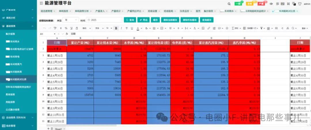
Task: Click the red alarm level badge
Action: 261,3
